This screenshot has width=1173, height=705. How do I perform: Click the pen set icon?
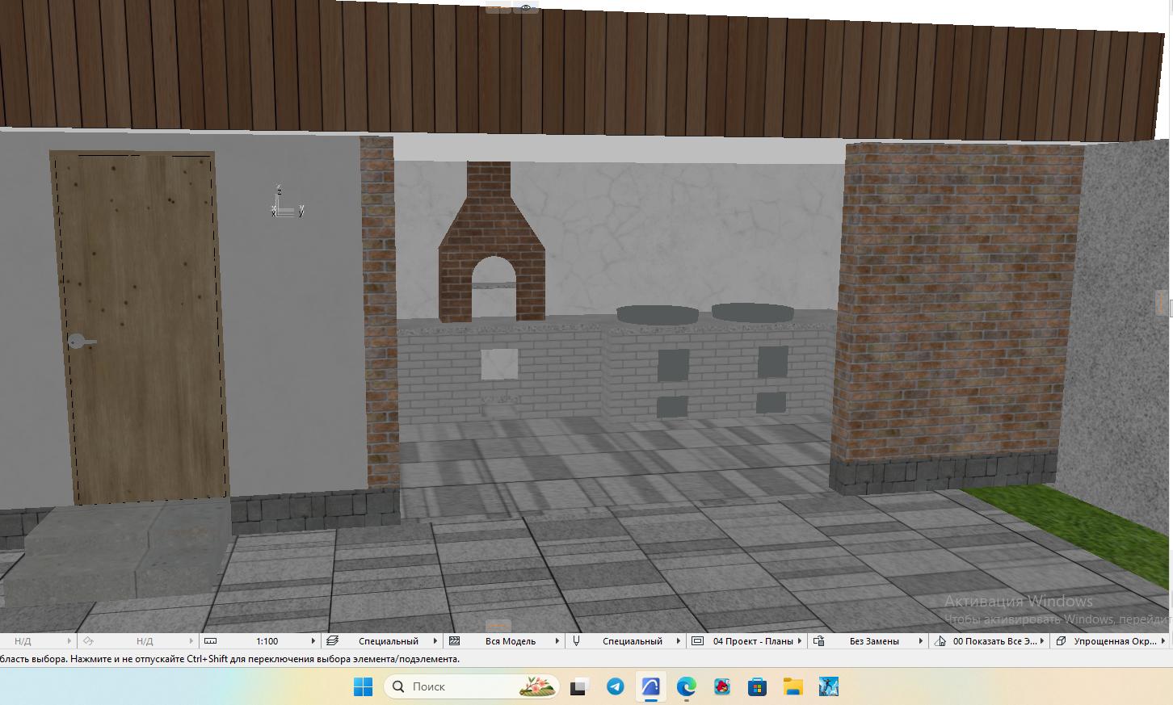576,641
